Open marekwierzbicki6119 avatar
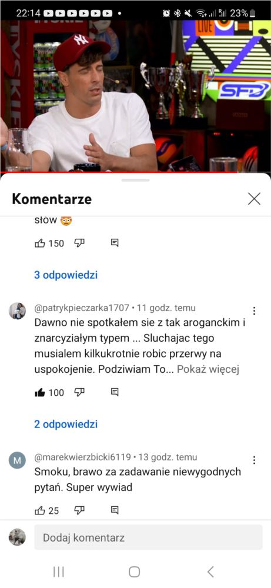The width and height of the screenshot is (271, 588). tap(17, 460)
